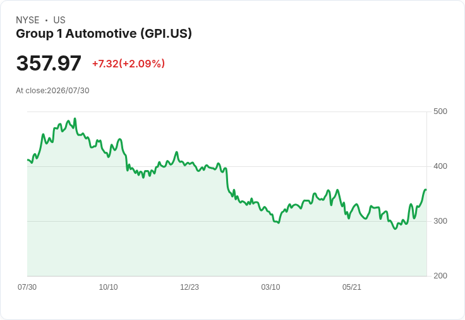This screenshot has height=320, width=465.
Task: Click the 05/21 date on the x-axis
Action: (x=352, y=287)
